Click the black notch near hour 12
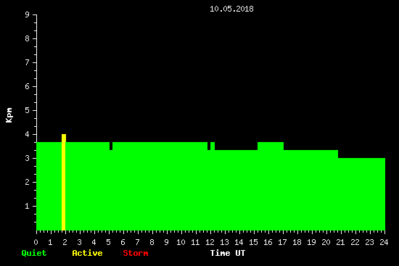 pyautogui.click(x=209, y=146)
